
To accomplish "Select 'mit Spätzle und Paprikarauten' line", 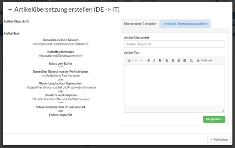I will click(x=61, y=75).
